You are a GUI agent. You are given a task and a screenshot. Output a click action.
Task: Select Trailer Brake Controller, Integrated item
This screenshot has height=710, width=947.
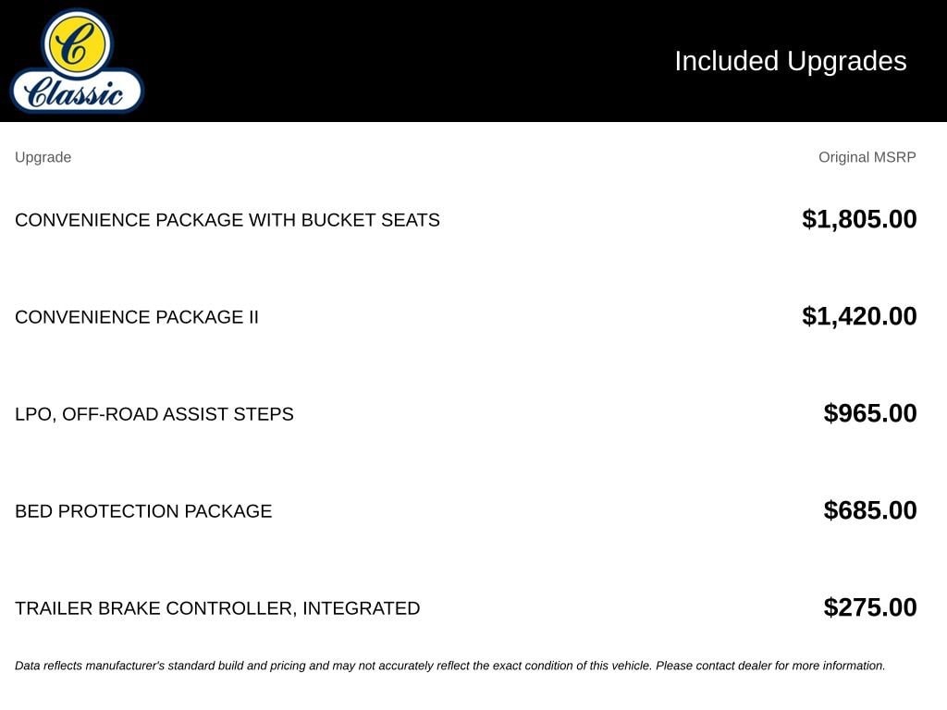[x=217, y=608]
